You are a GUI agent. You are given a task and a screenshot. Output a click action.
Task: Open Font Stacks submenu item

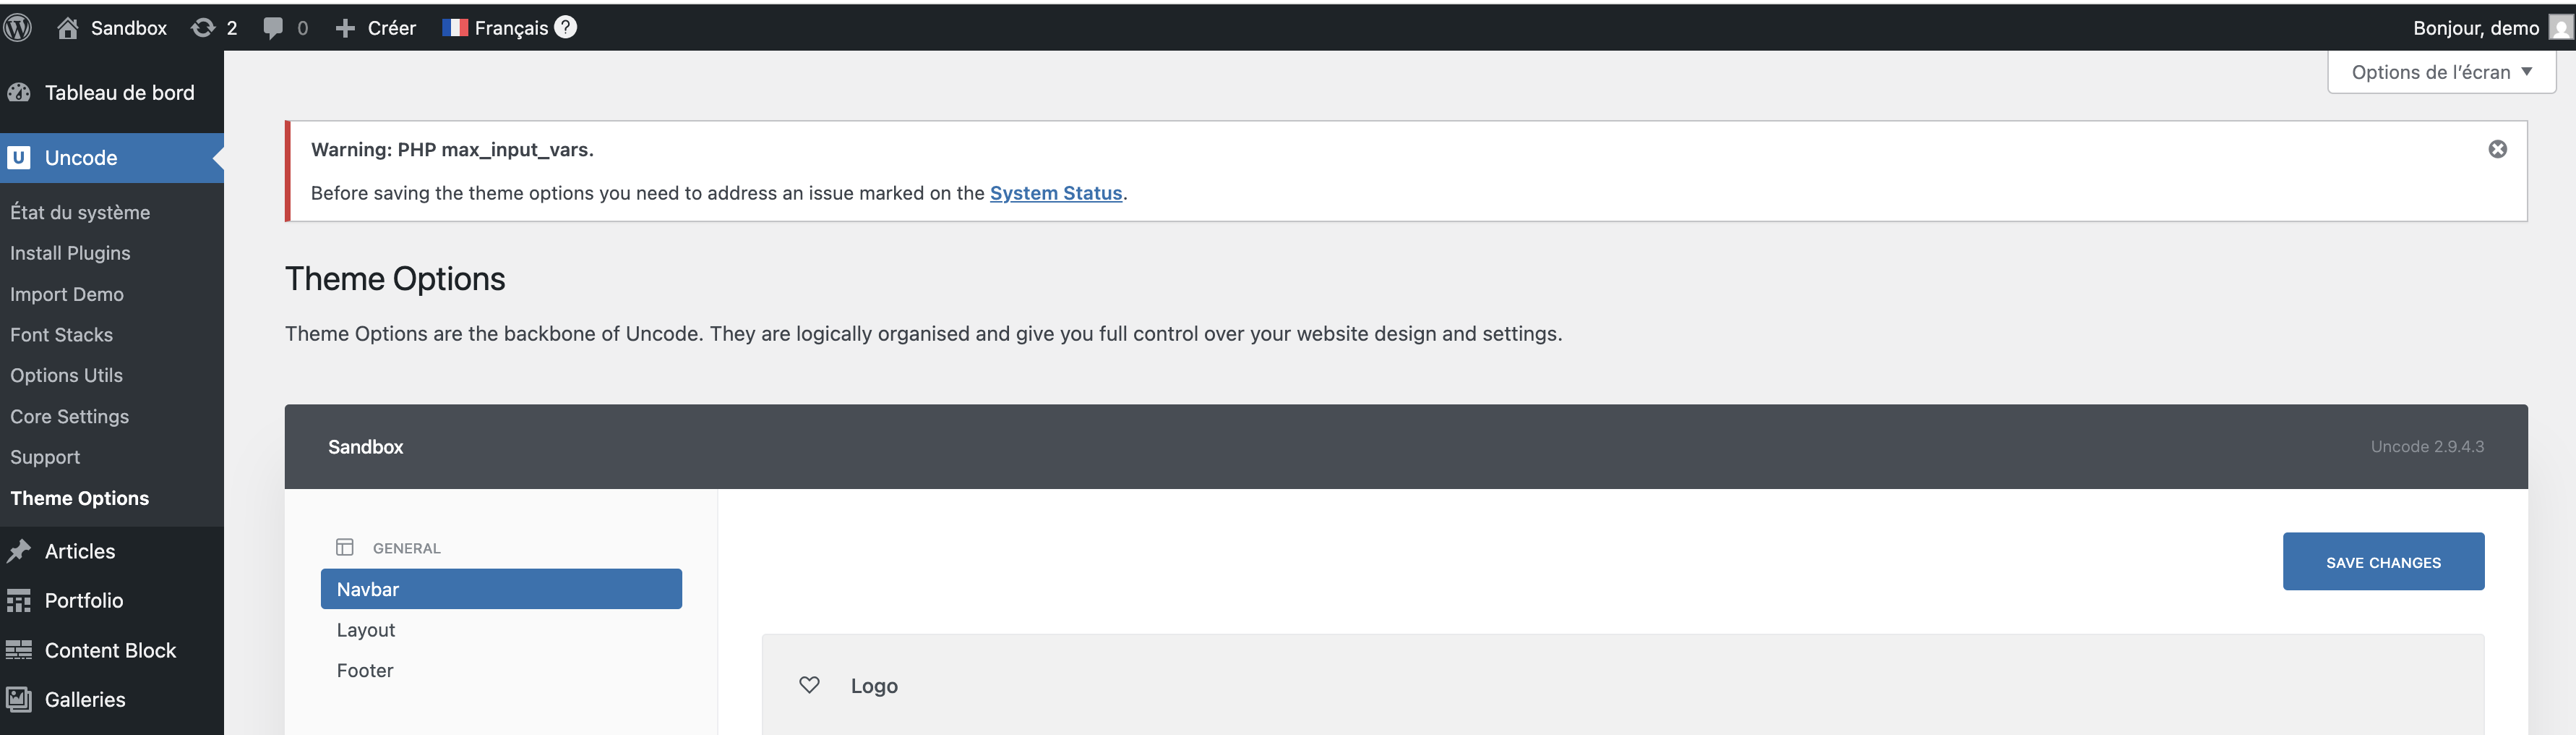61,334
